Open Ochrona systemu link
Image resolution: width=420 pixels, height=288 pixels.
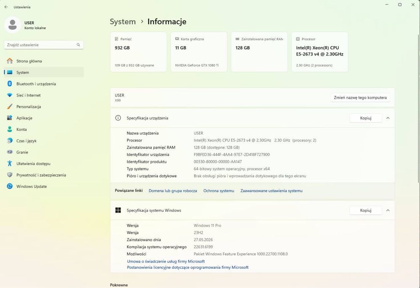(218, 191)
